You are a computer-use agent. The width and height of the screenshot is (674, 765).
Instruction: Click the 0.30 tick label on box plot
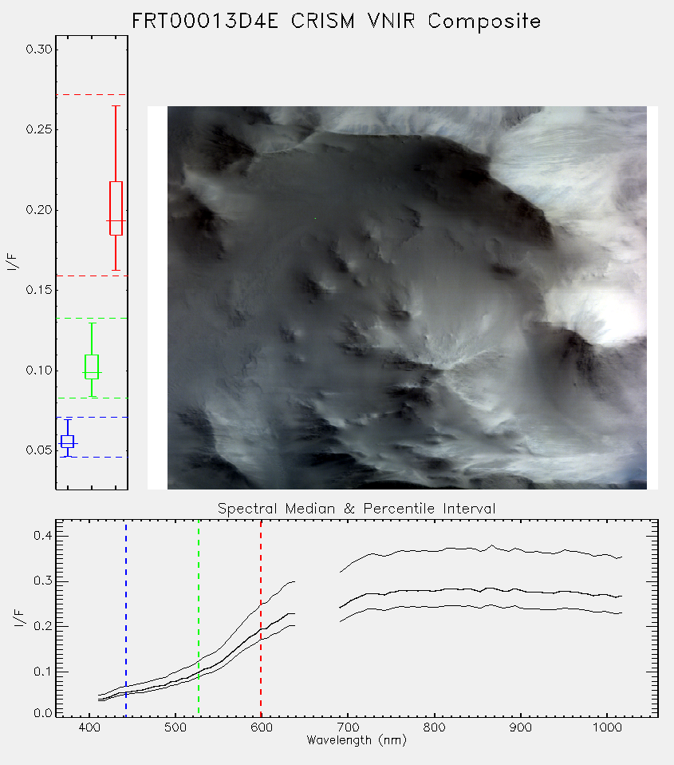tap(39, 50)
